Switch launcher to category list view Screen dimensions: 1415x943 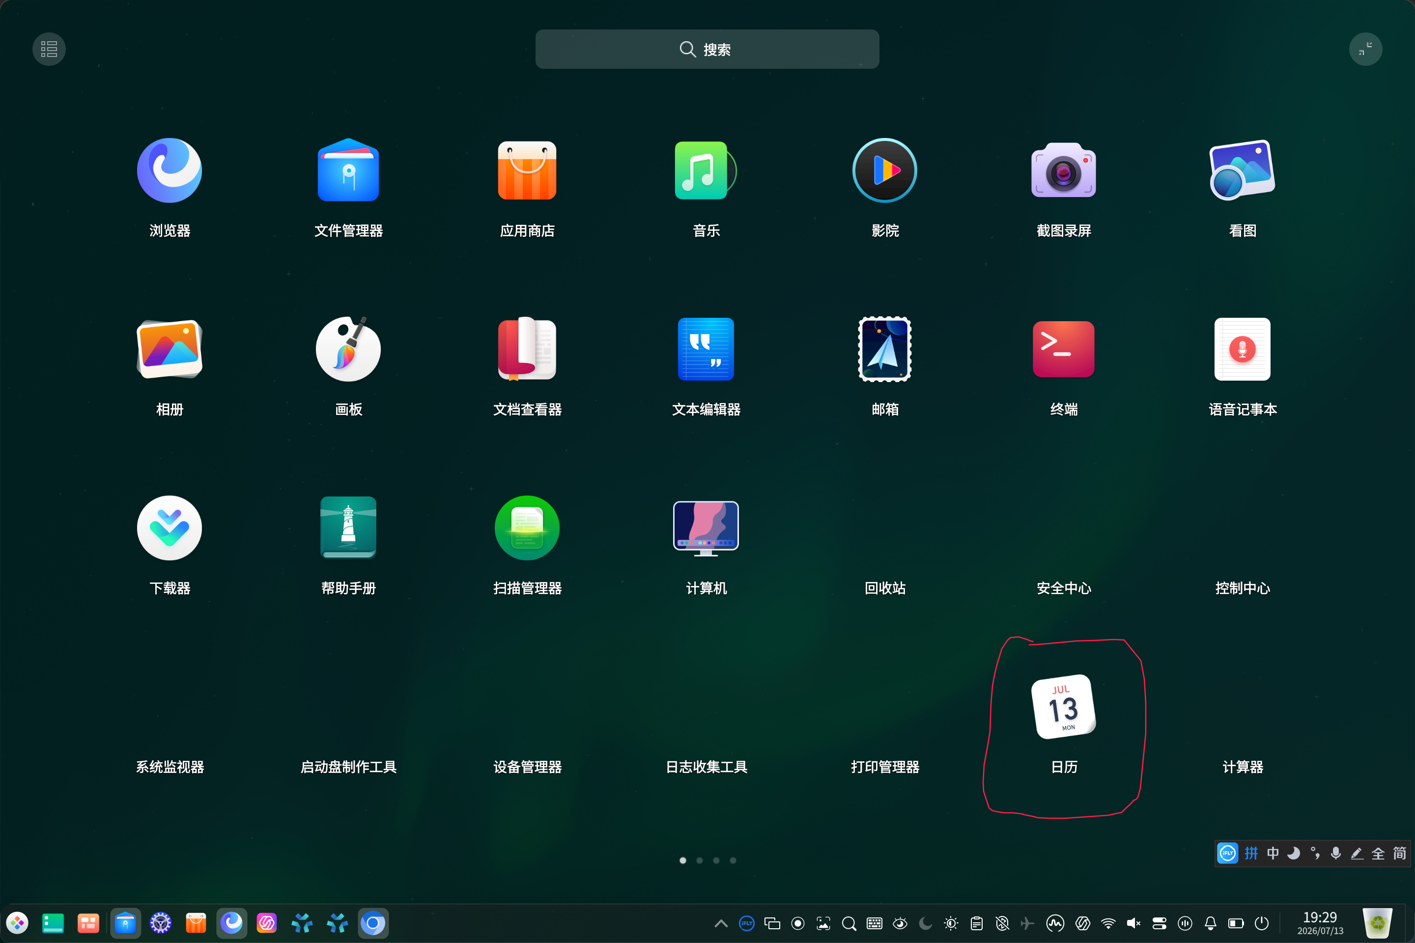tap(49, 49)
